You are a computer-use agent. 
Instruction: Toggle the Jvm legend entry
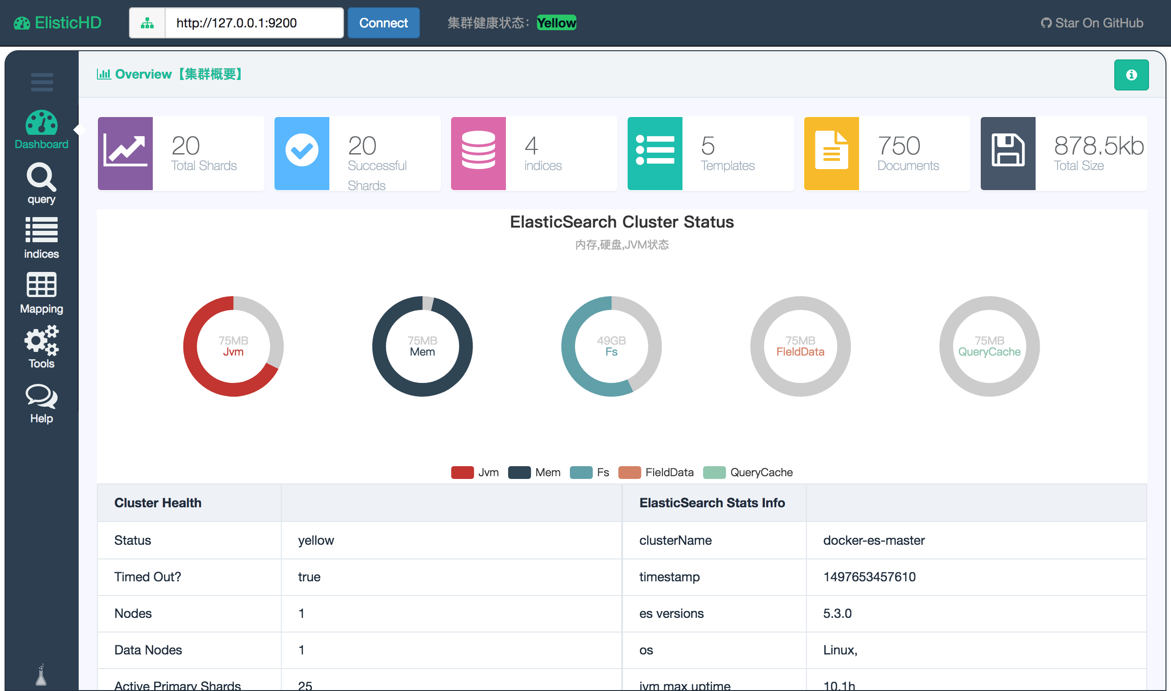(475, 472)
